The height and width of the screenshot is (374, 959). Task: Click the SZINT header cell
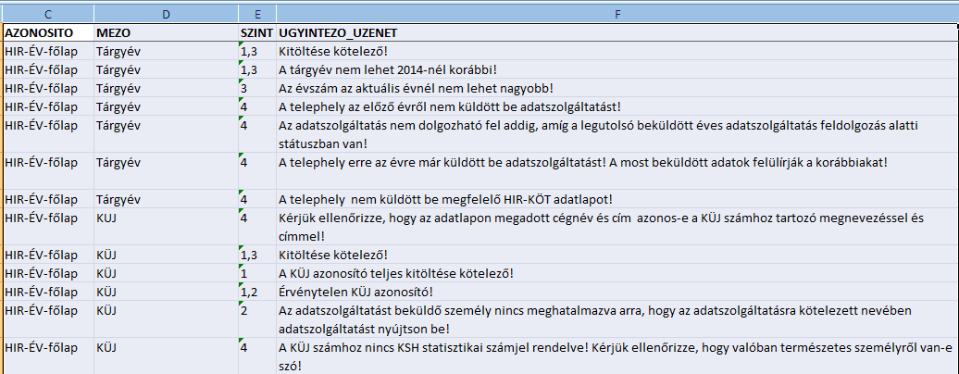coord(257,32)
